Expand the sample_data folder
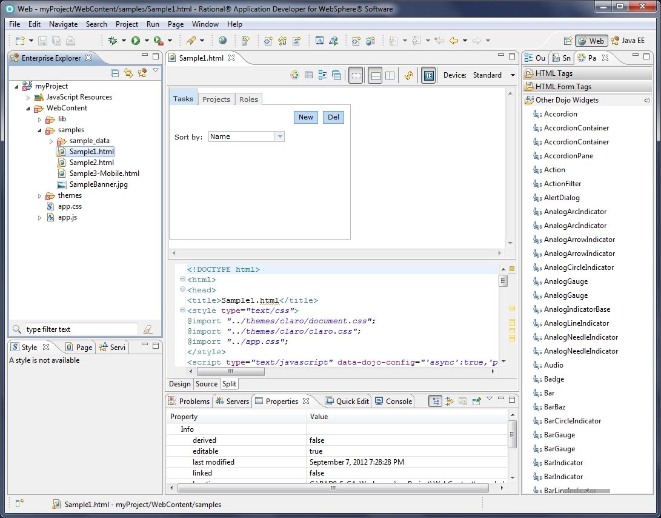 [x=51, y=141]
